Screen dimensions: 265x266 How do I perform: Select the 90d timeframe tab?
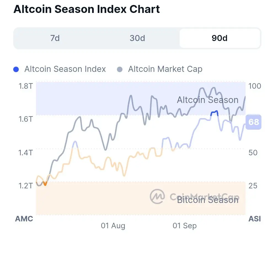pos(220,38)
